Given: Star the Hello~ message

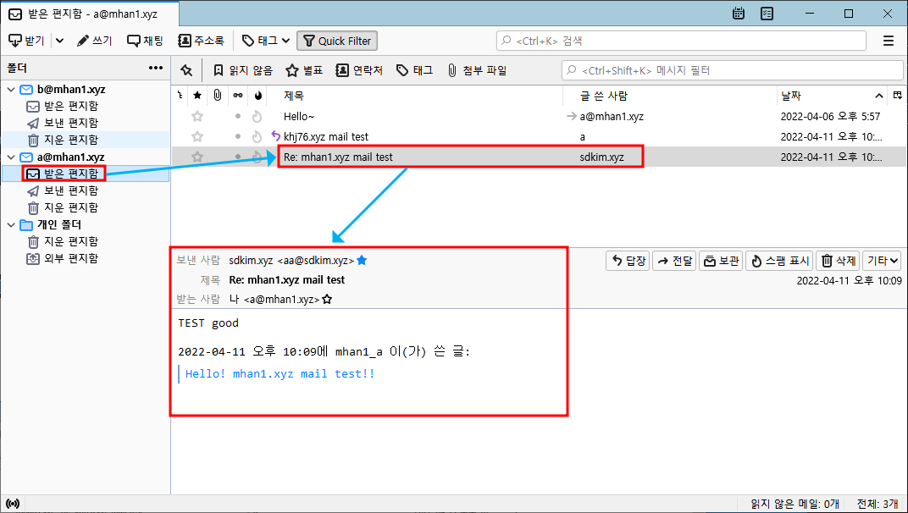Looking at the screenshot, I should tap(197, 116).
